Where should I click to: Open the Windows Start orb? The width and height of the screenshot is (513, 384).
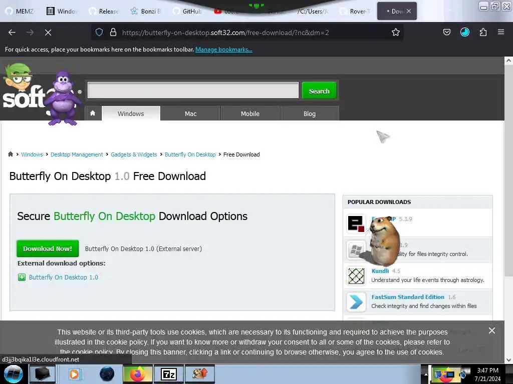13,374
